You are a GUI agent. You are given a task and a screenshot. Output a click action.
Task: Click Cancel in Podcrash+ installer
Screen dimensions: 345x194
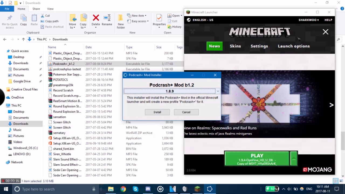(x=186, y=112)
